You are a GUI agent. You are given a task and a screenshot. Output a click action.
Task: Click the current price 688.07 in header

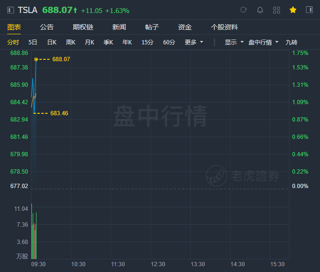57,10
